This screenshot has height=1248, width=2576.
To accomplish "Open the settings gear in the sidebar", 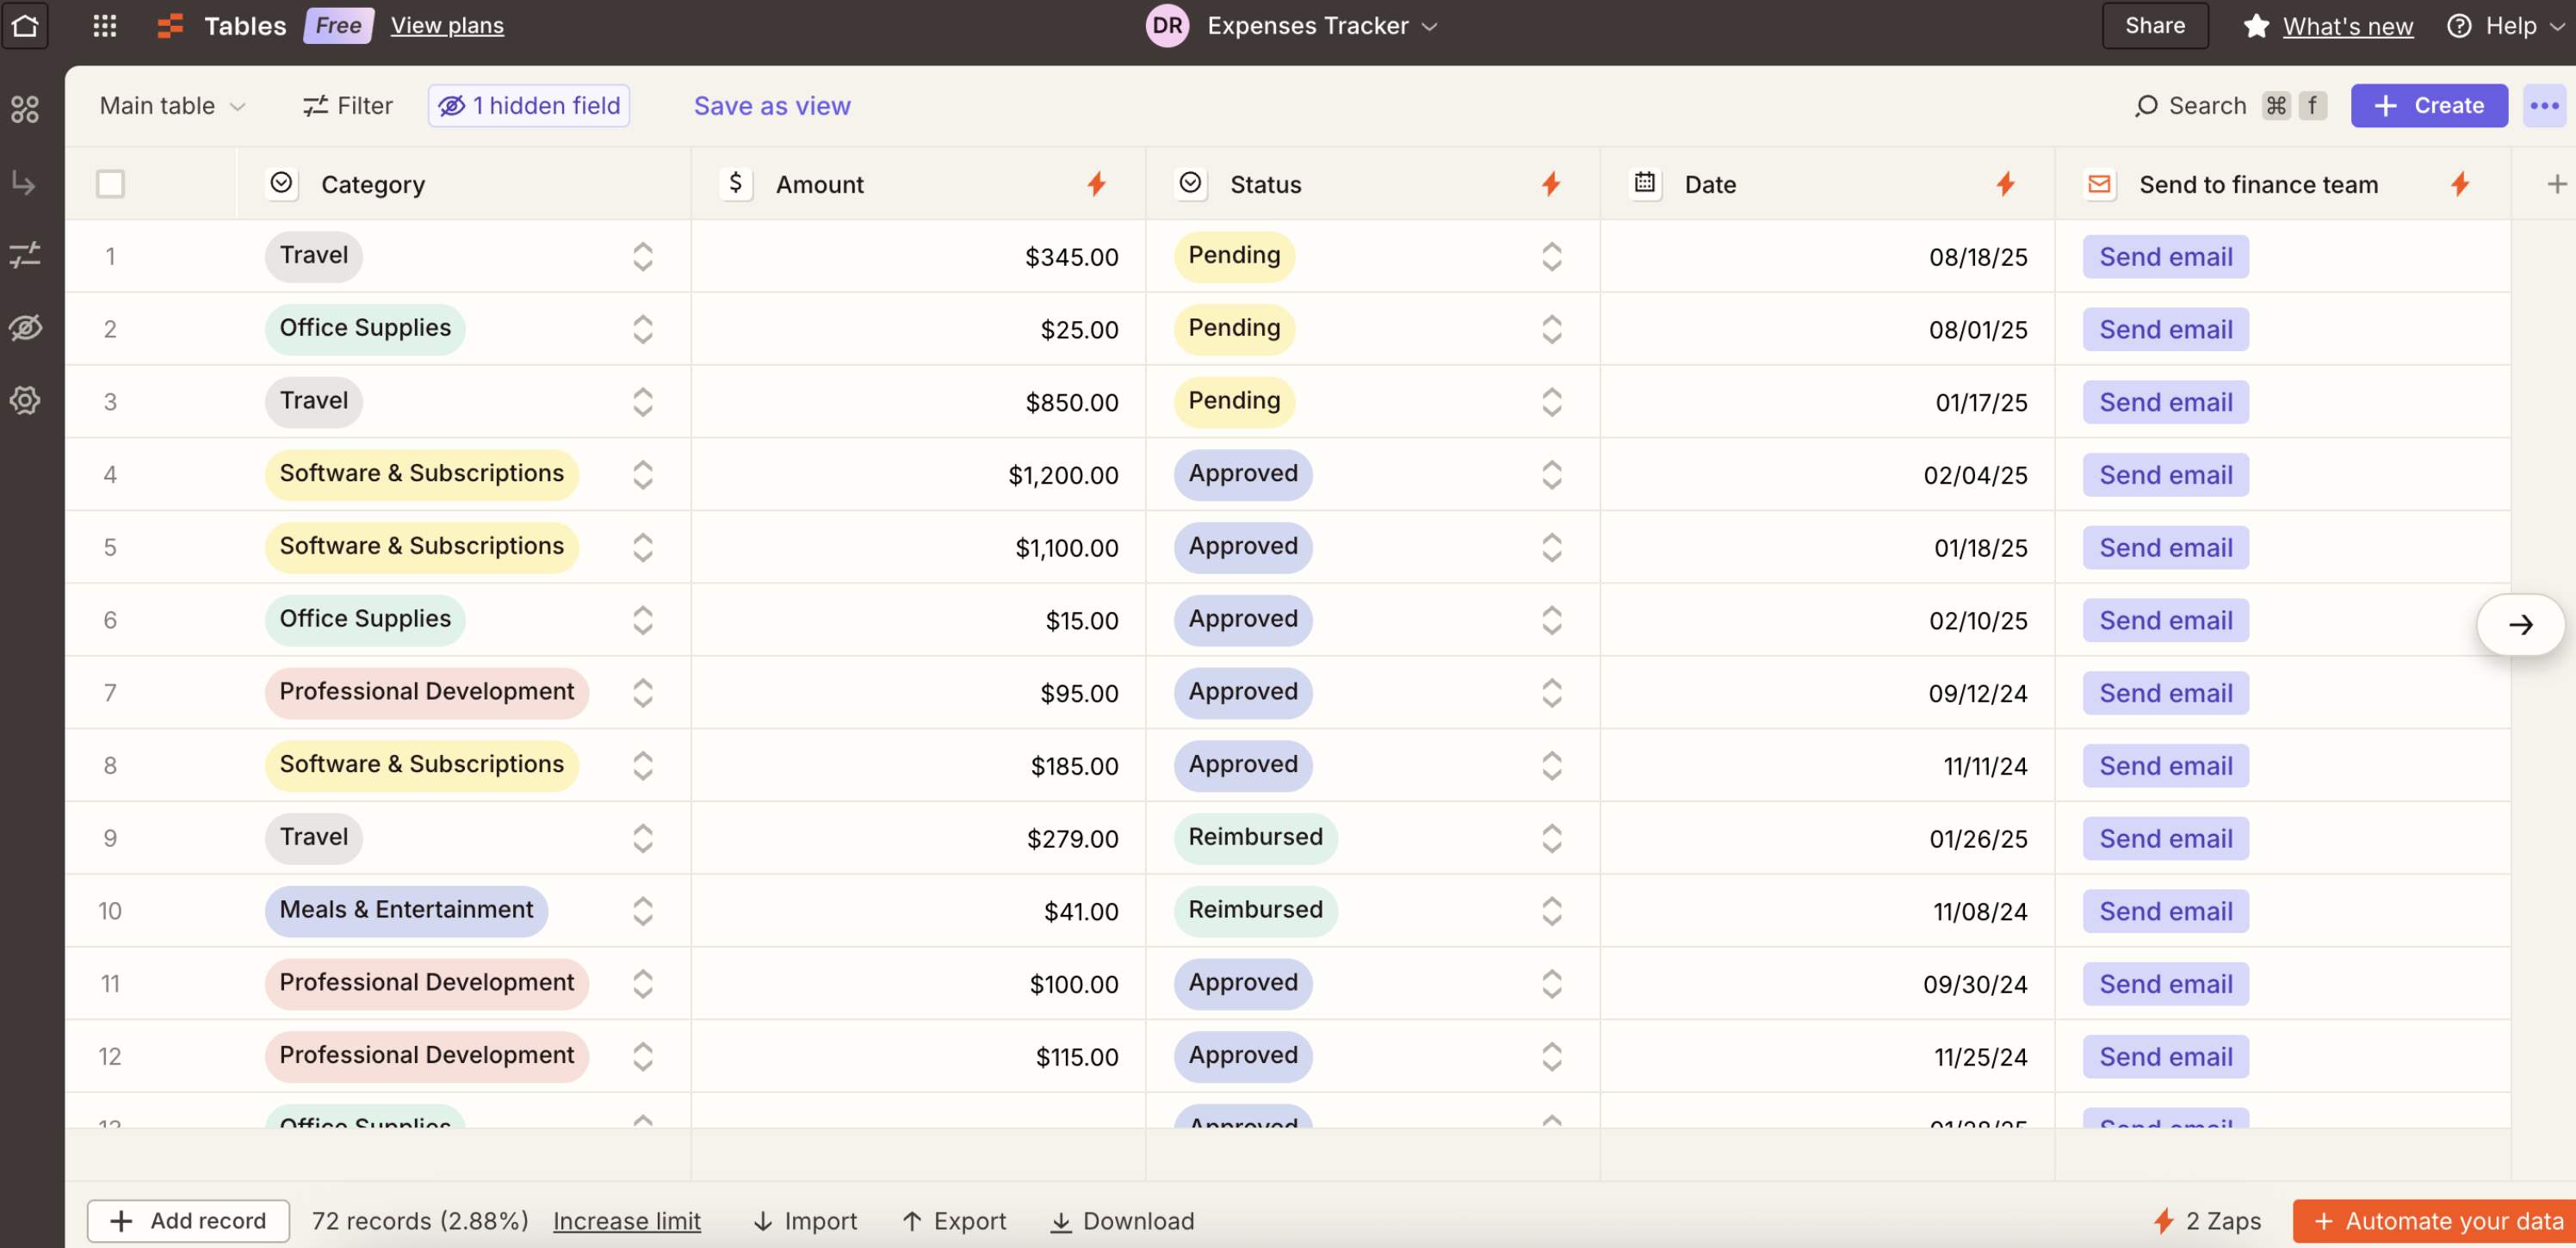I will tap(25, 400).
